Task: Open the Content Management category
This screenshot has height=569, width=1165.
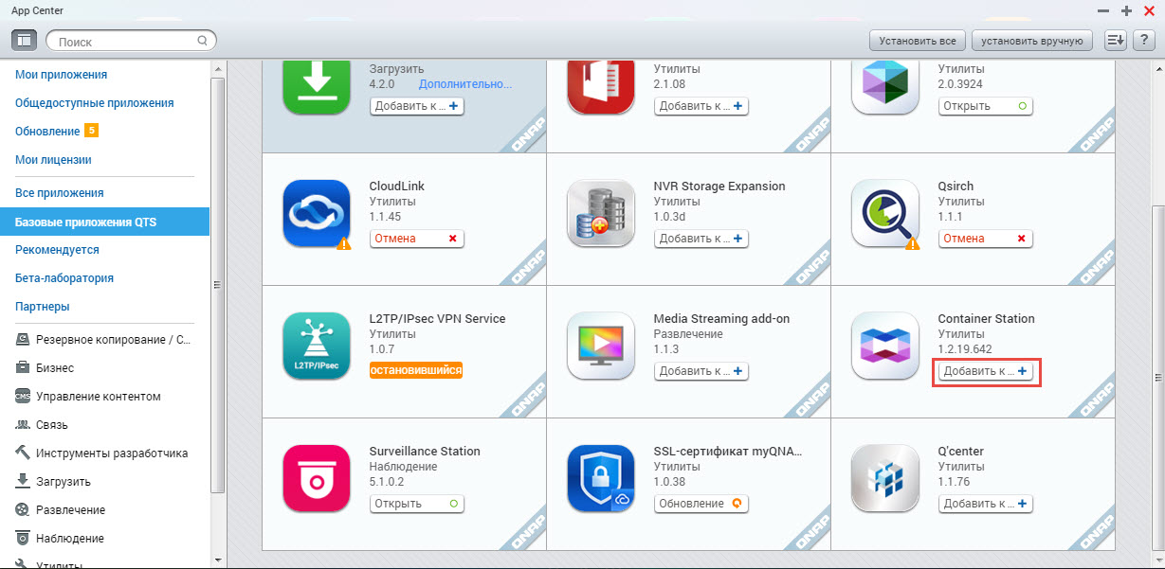Action: pos(87,396)
